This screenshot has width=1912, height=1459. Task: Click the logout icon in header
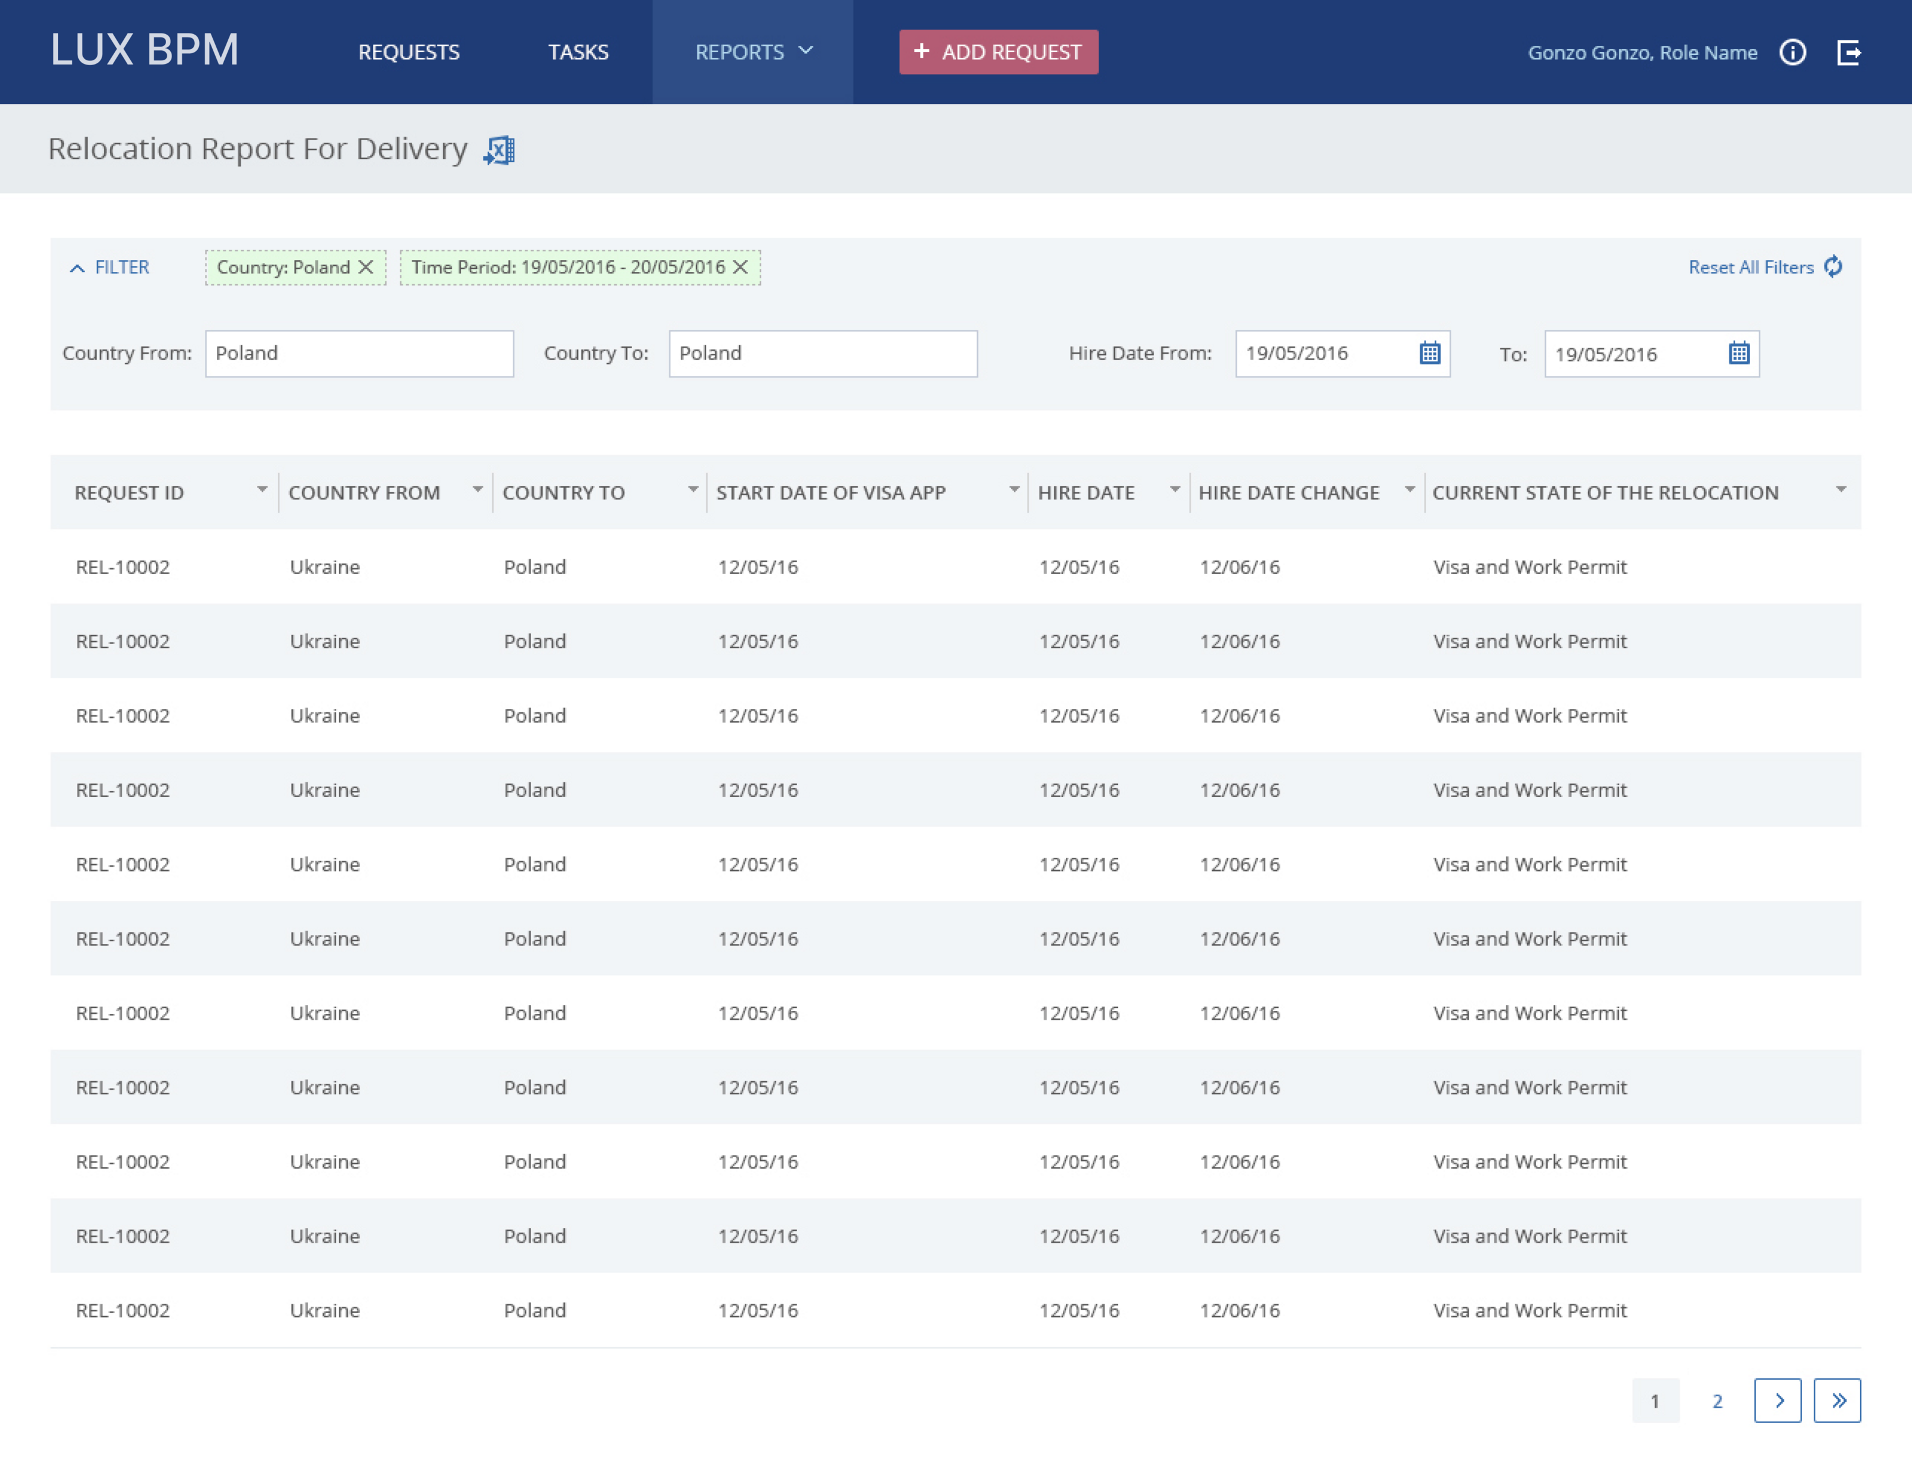coord(1849,52)
